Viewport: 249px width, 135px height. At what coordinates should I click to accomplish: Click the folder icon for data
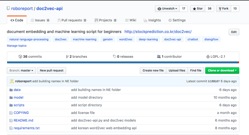[x=11, y=90]
